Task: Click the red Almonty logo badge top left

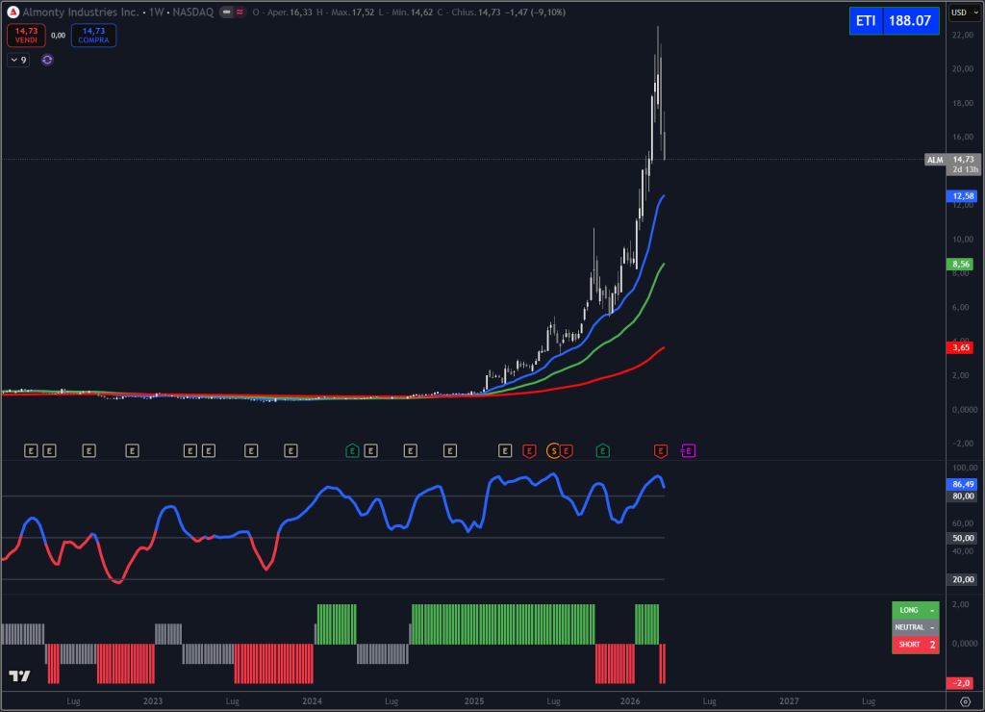Action: point(13,12)
